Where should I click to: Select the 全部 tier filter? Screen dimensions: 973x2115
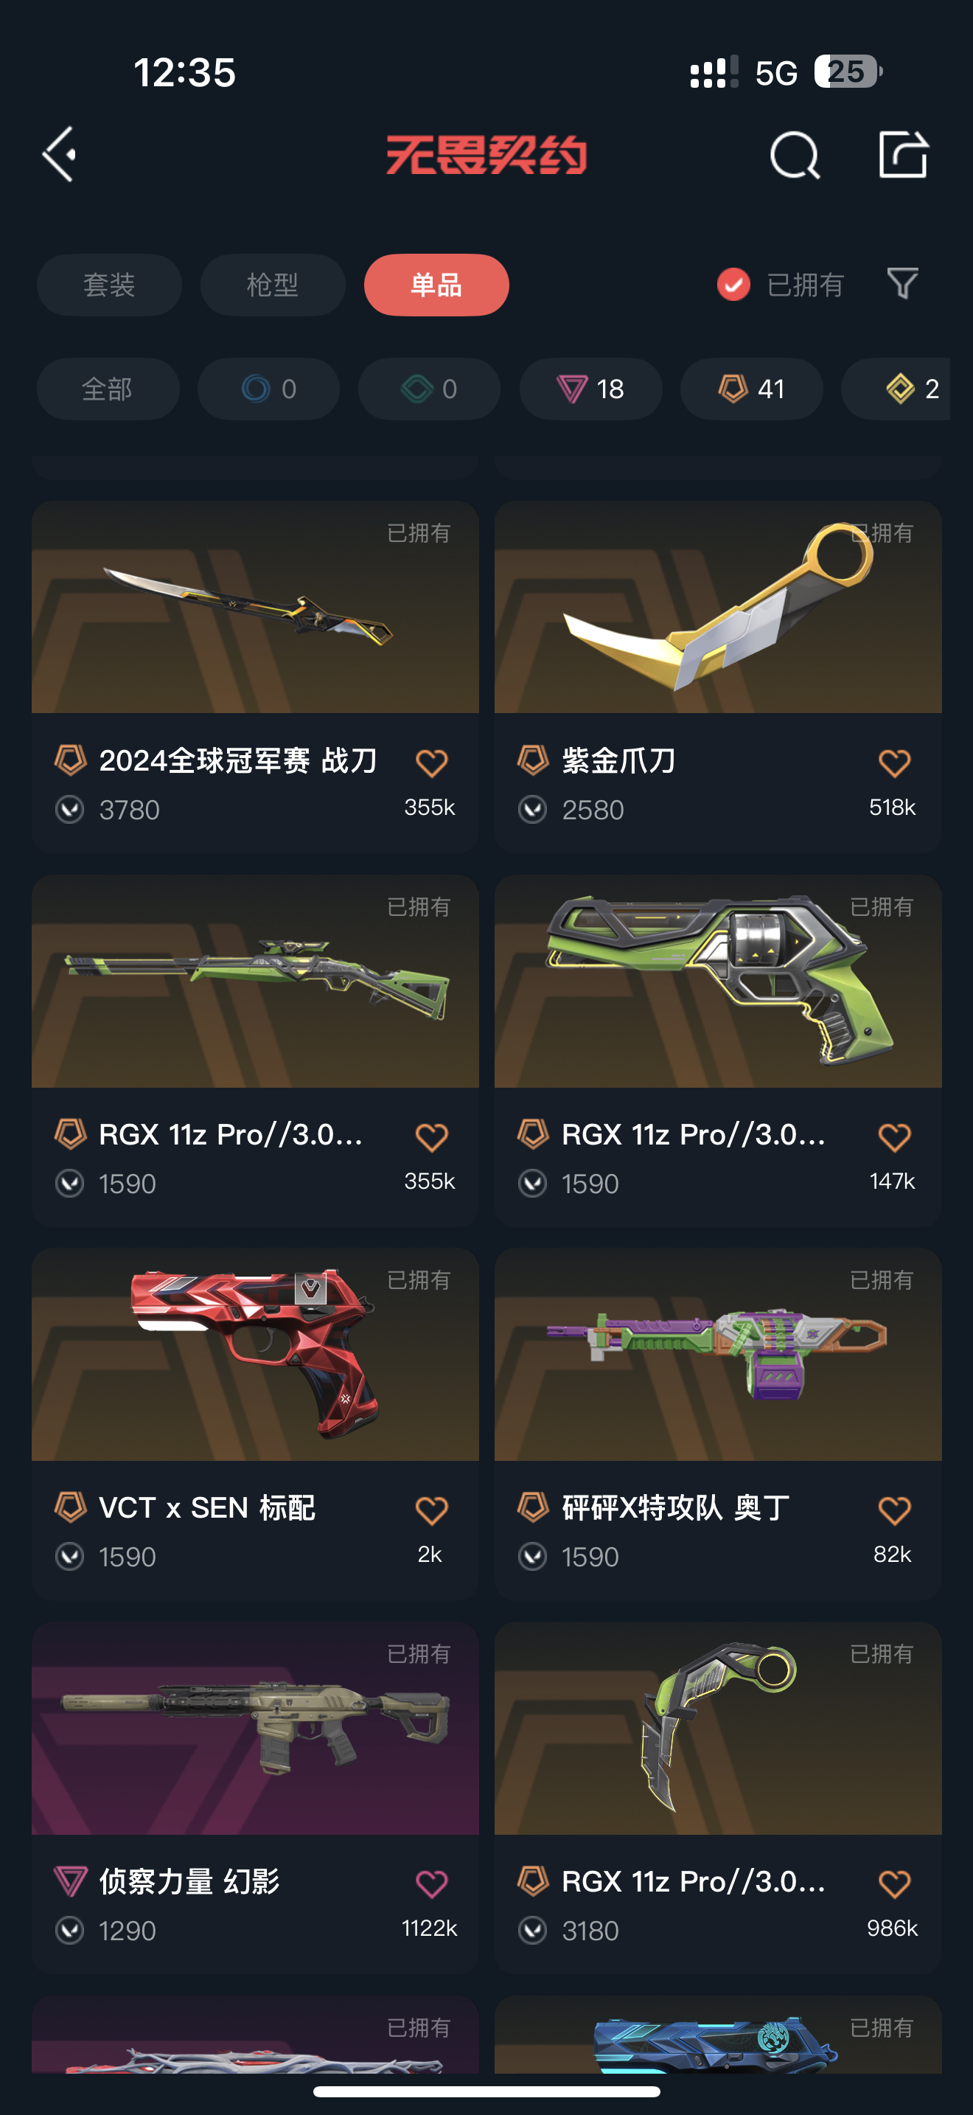[x=108, y=389]
